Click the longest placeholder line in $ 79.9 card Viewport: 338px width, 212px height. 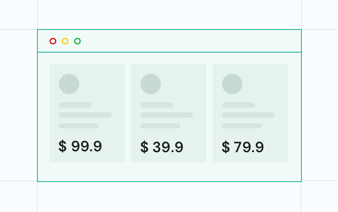point(248,115)
